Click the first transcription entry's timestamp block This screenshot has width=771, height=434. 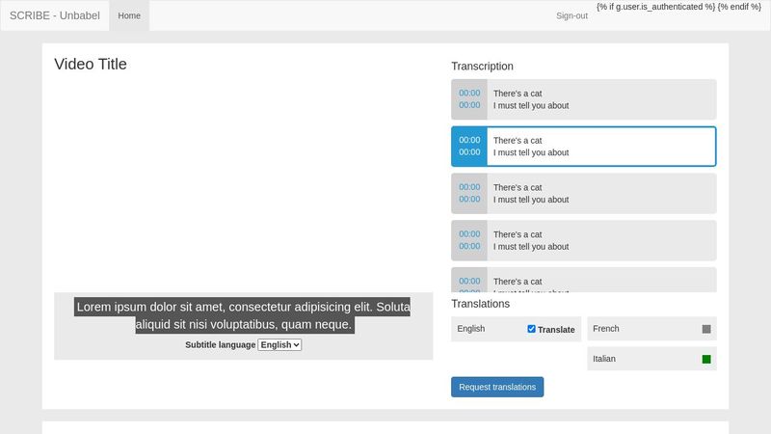pyautogui.click(x=469, y=99)
